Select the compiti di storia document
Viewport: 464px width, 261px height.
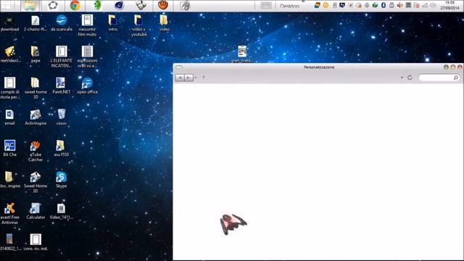point(9,88)
